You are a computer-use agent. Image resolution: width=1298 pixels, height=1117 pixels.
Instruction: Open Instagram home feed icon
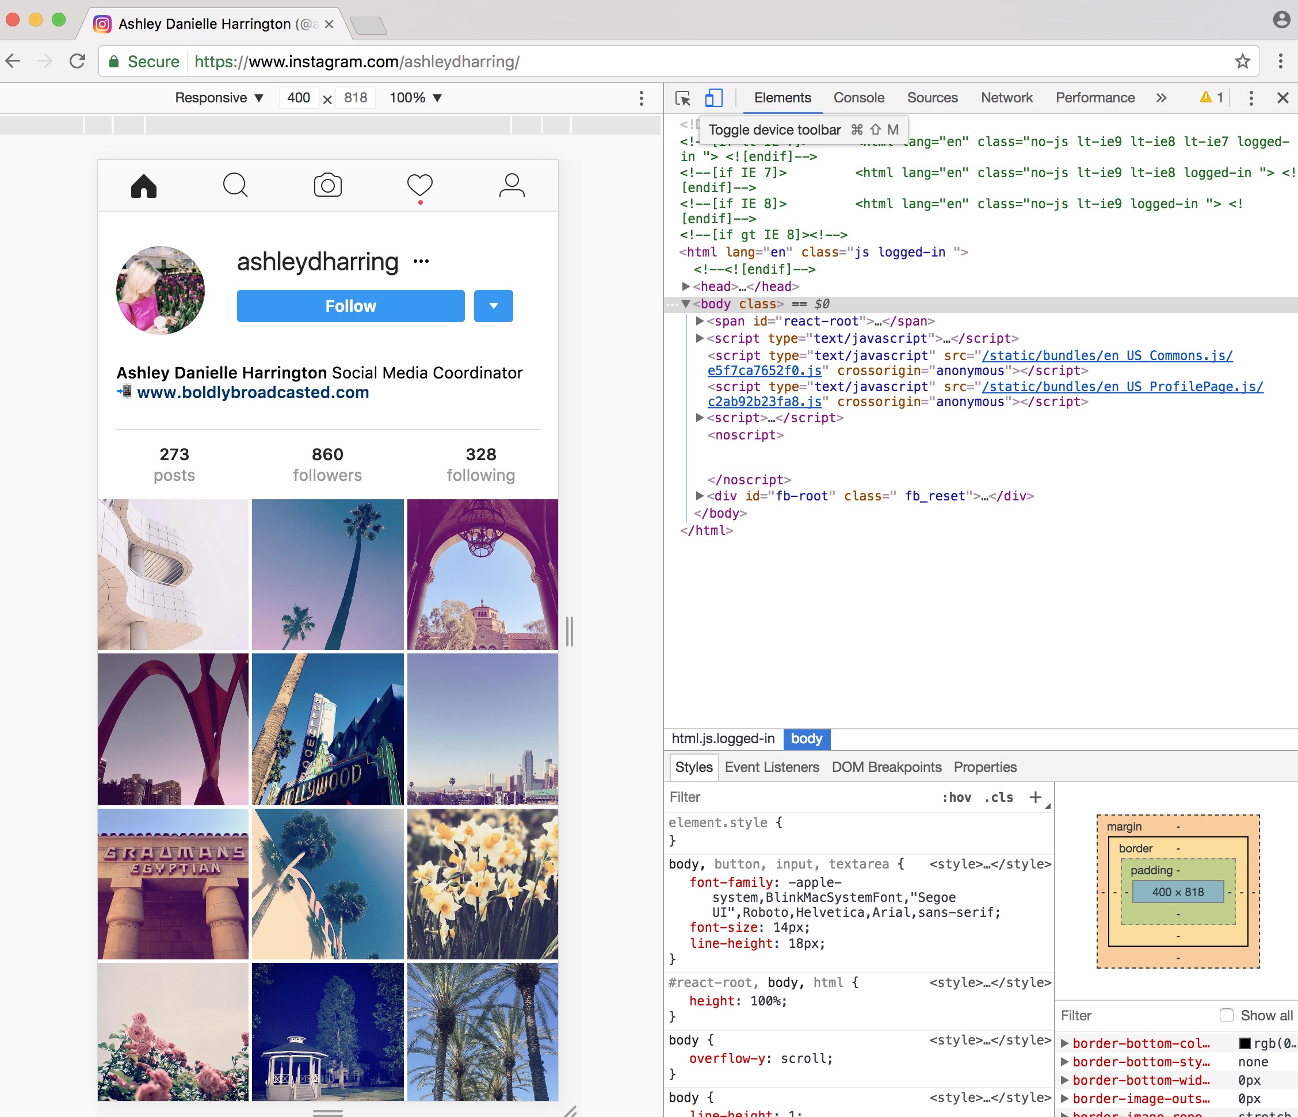143,186
